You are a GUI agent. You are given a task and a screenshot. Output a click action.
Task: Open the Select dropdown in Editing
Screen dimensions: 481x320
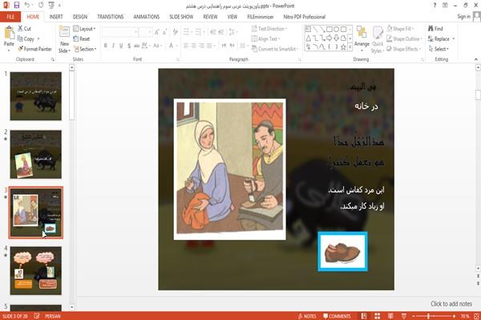click(x=439, y=49)
